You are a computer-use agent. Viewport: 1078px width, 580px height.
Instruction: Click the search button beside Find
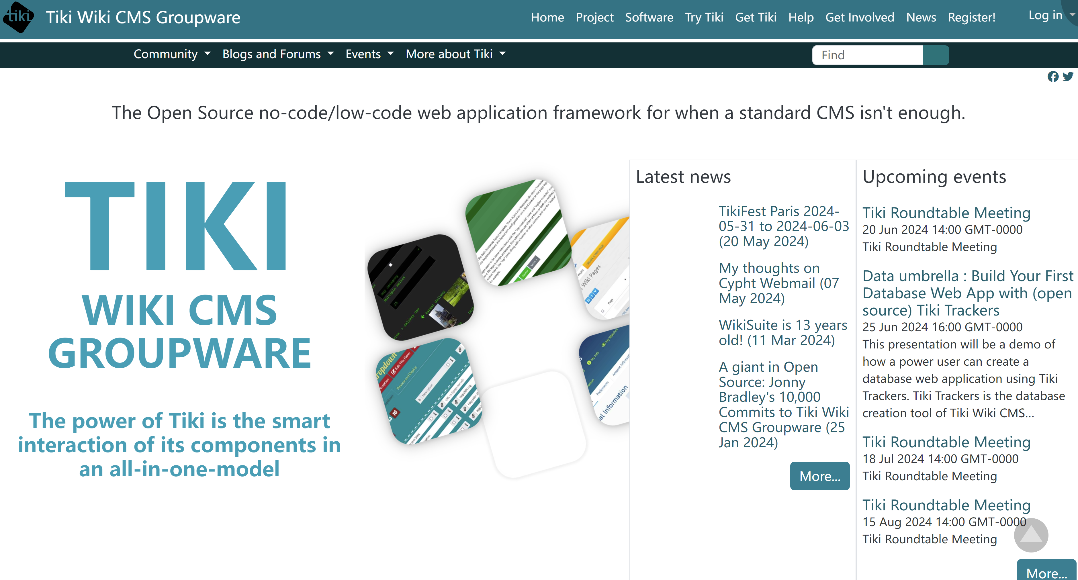[x=936, y=55]
